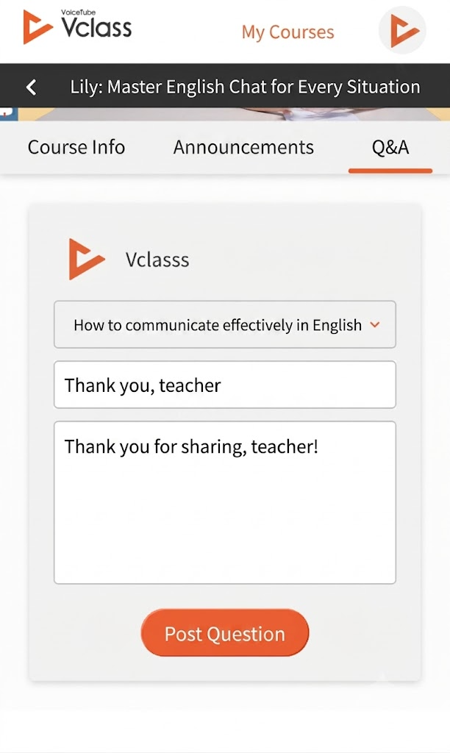Click the course title in dark bar
450x753 pixels.
click(245, 87)
